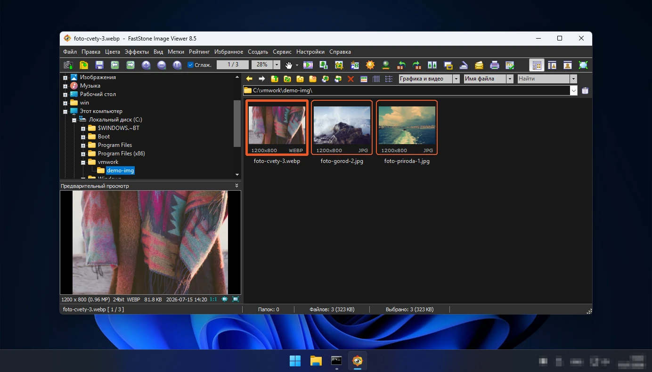Open the Файл menu

click(70, 52)
